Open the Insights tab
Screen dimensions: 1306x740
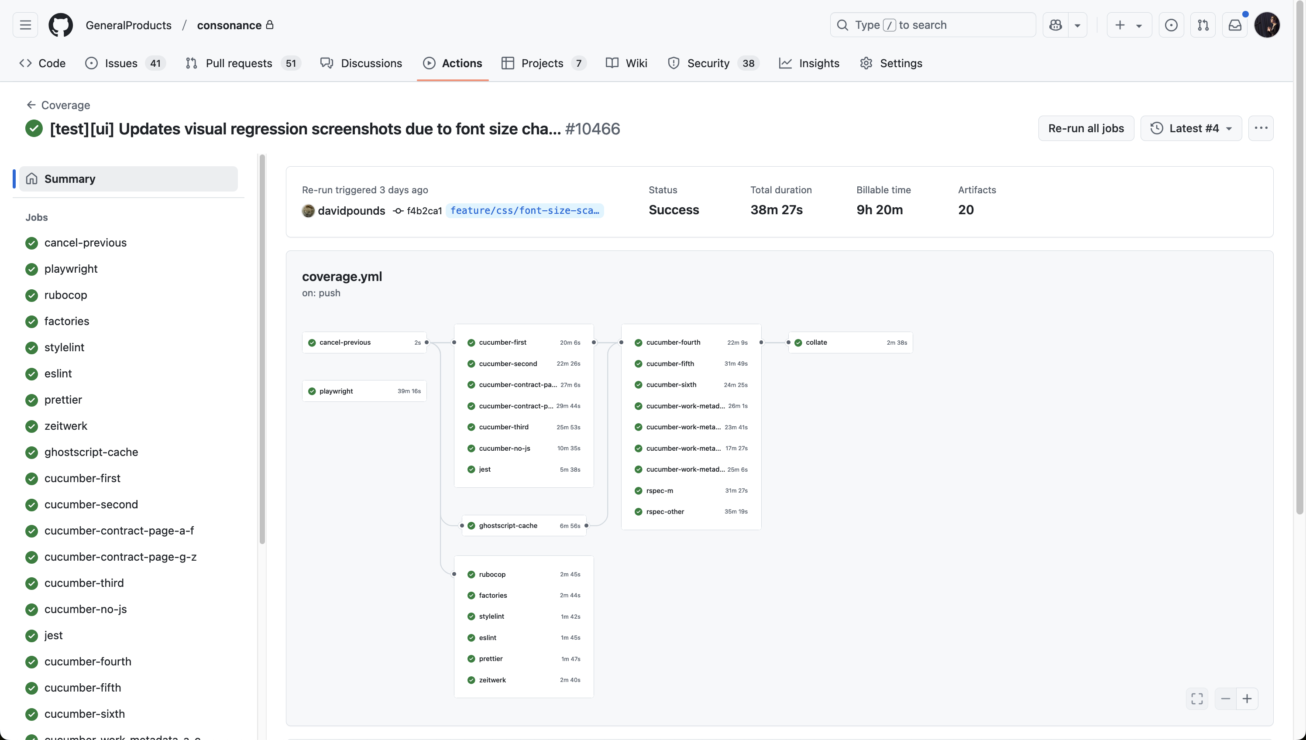[809, 63]
